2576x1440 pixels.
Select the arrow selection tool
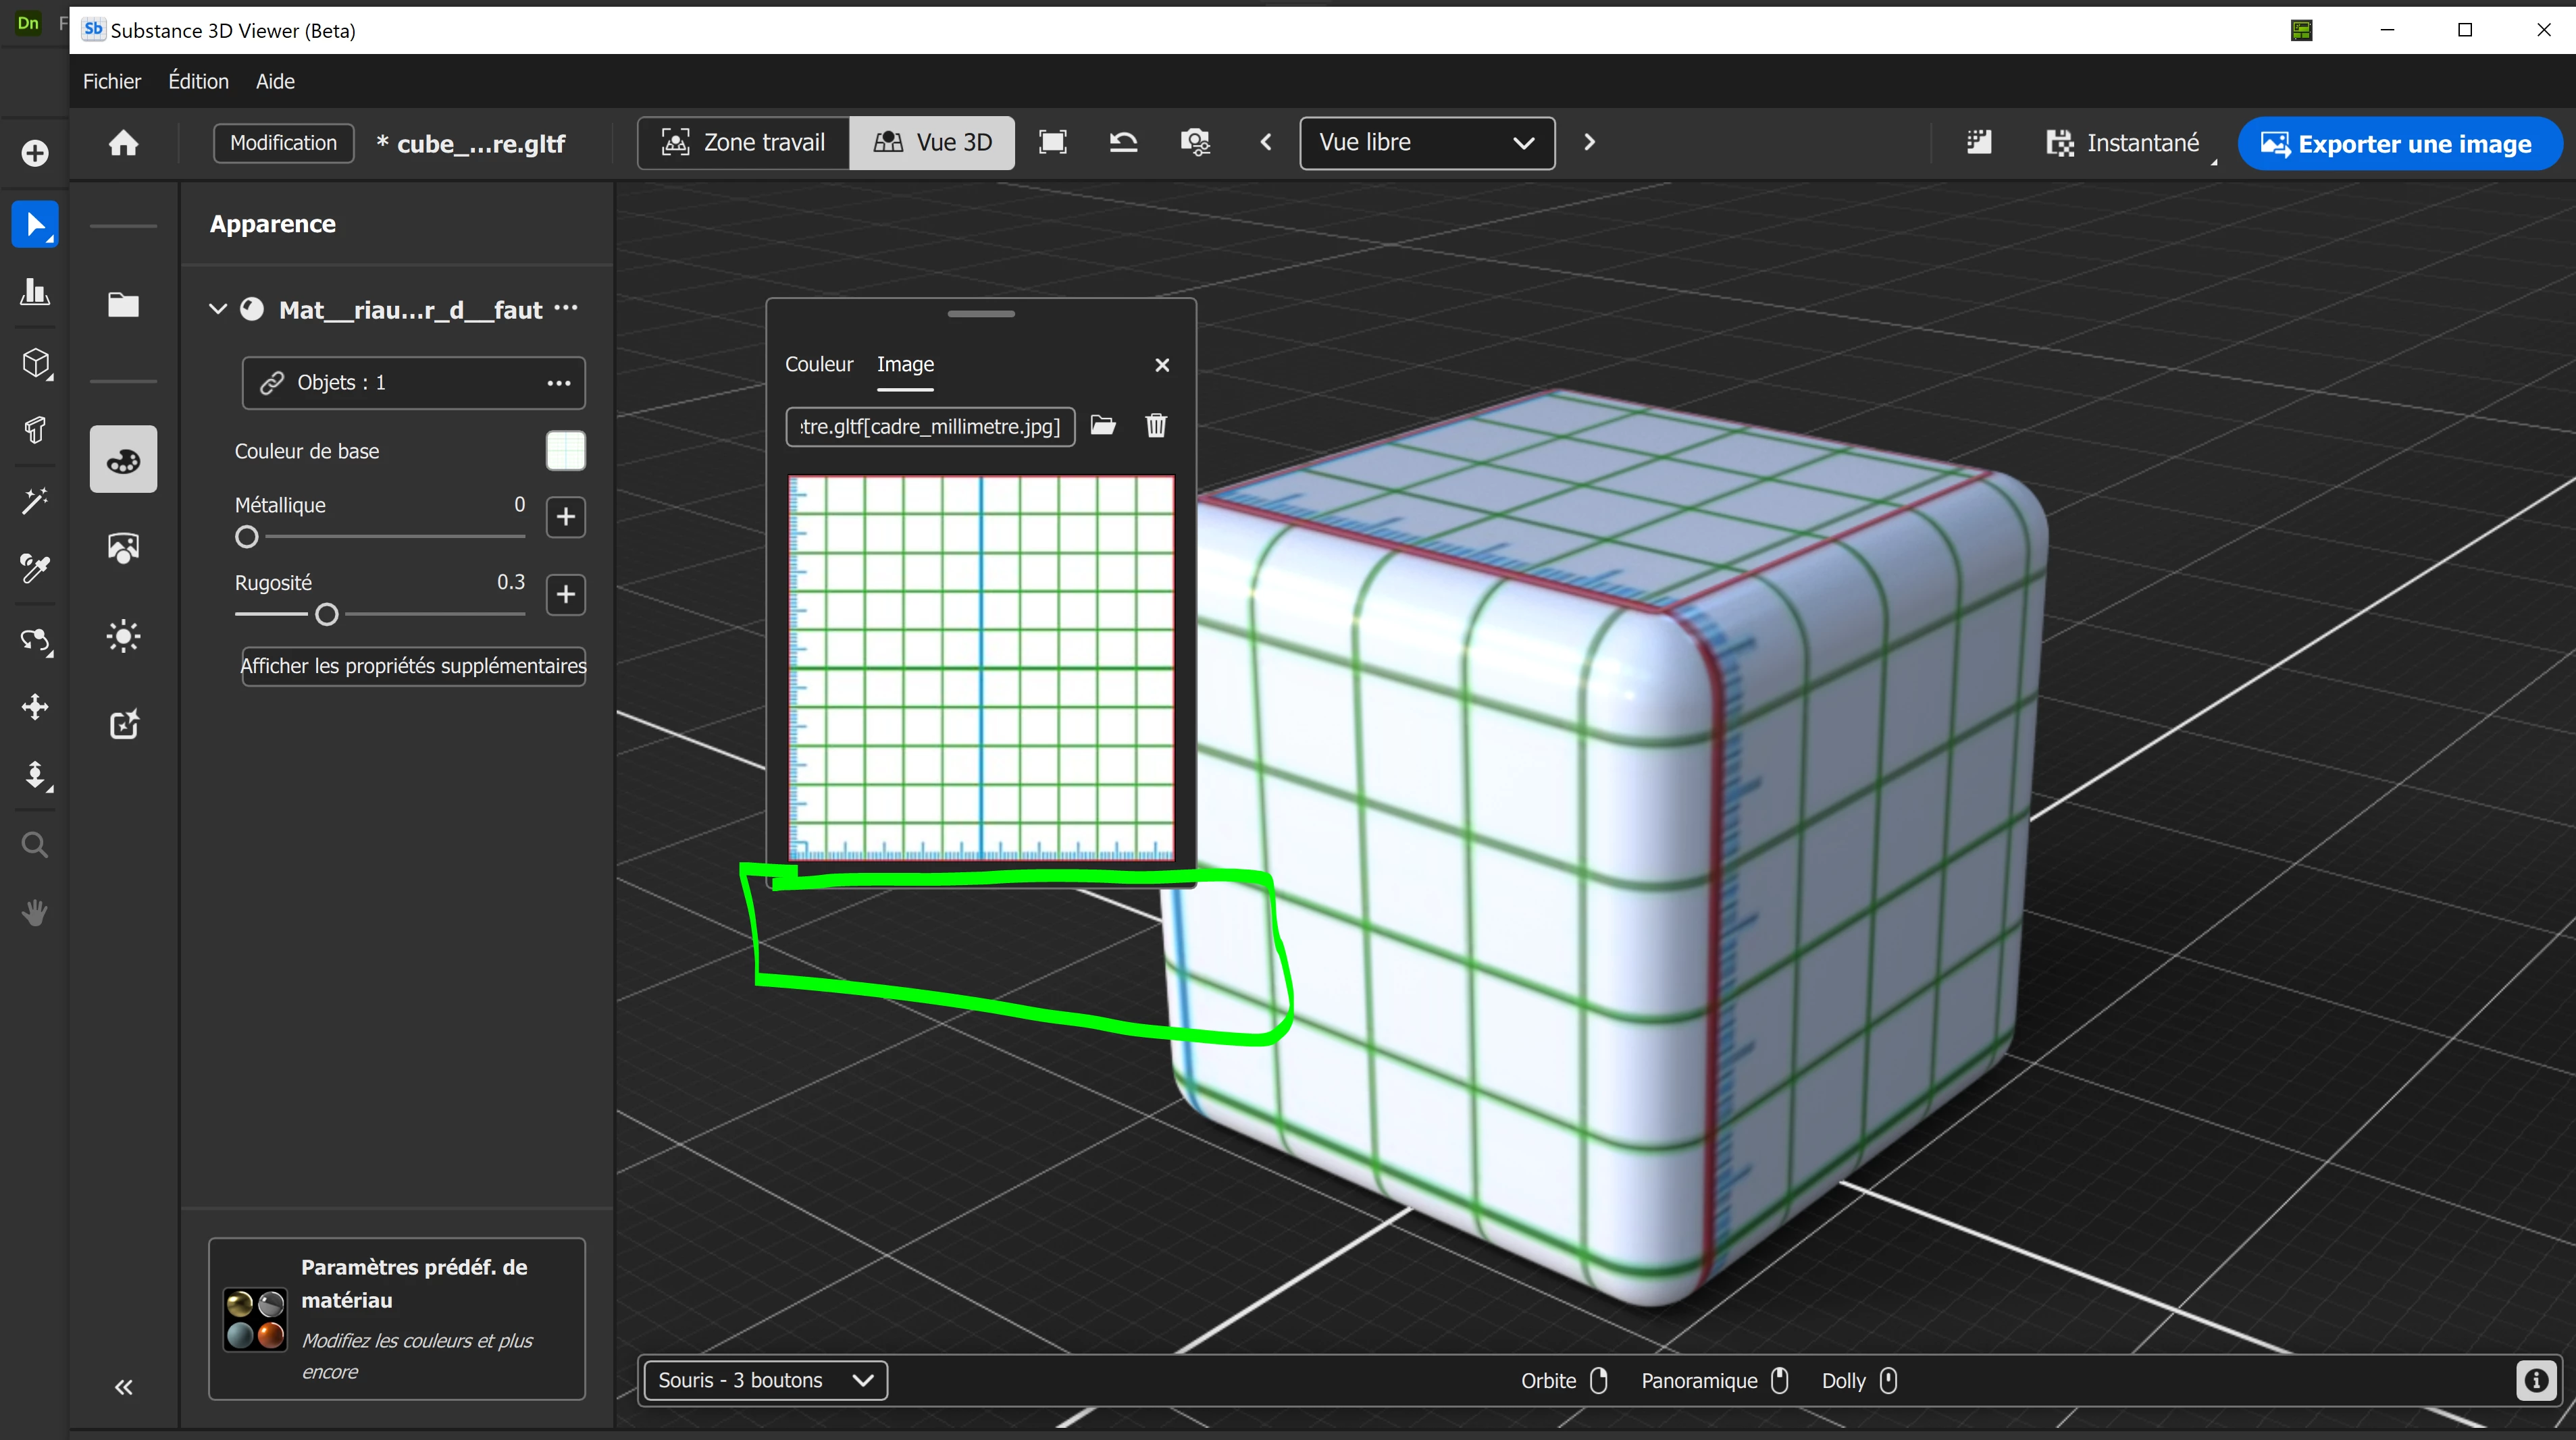click(35, 224)
